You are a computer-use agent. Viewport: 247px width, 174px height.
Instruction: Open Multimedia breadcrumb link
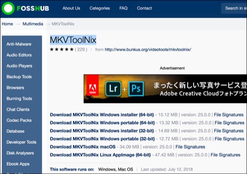point(33,24)
